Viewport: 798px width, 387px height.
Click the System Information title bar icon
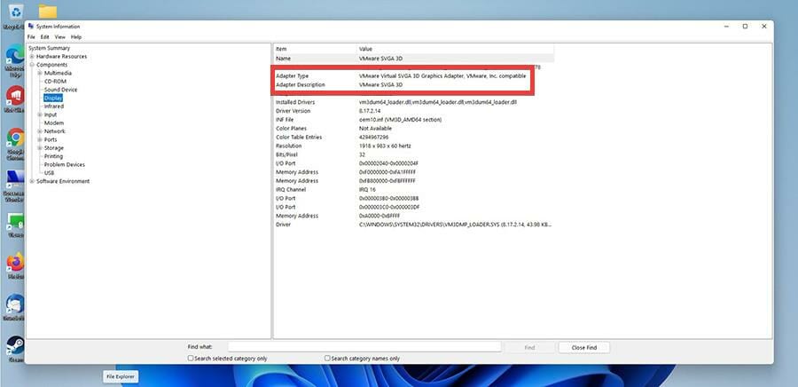coord(31,26)
